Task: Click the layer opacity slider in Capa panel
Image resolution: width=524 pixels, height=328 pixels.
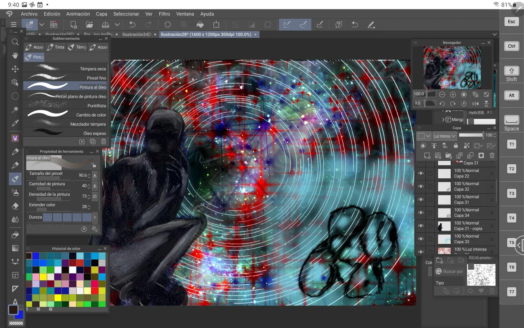Action: point(471,135)
